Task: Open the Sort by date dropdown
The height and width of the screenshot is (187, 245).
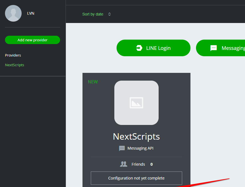Action: coord(96,14)
